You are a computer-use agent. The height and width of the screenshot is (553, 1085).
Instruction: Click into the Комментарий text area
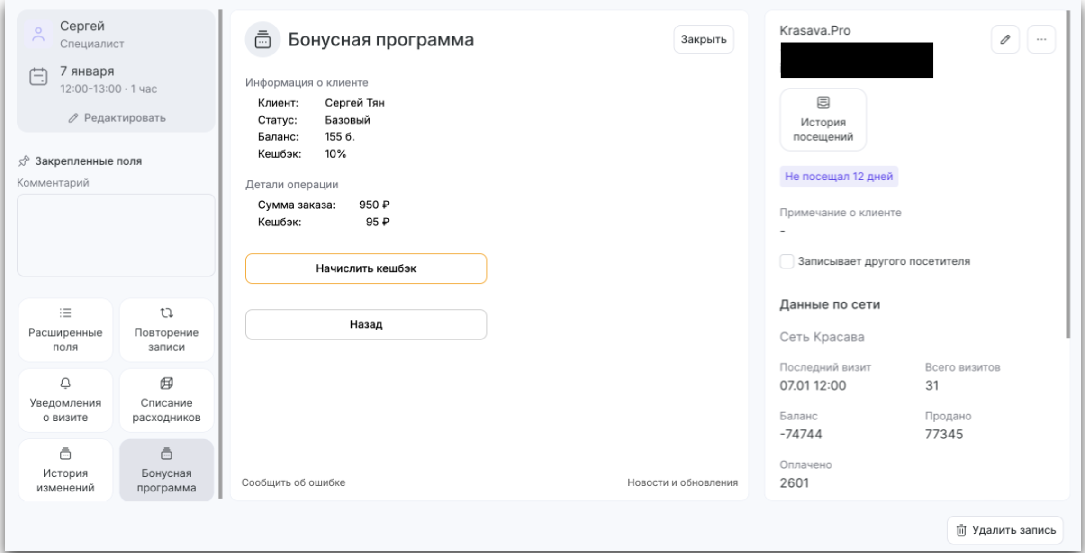click(116, 235)
